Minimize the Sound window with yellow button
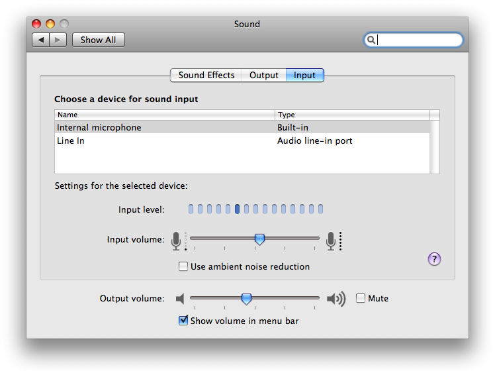495x375 pixels. (50, 24)
